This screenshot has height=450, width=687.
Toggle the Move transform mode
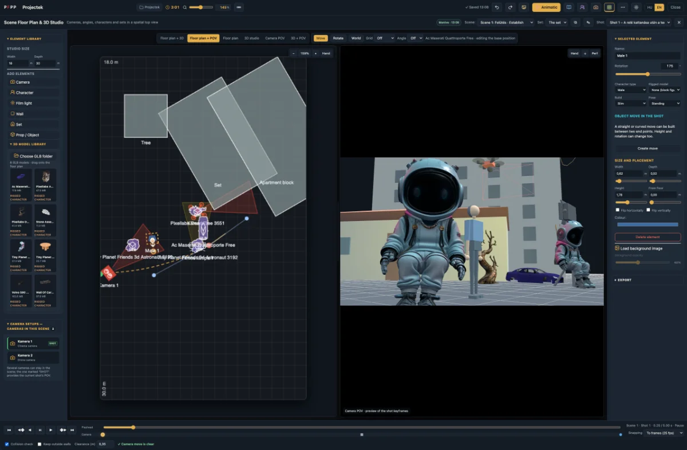pos(321,38)
